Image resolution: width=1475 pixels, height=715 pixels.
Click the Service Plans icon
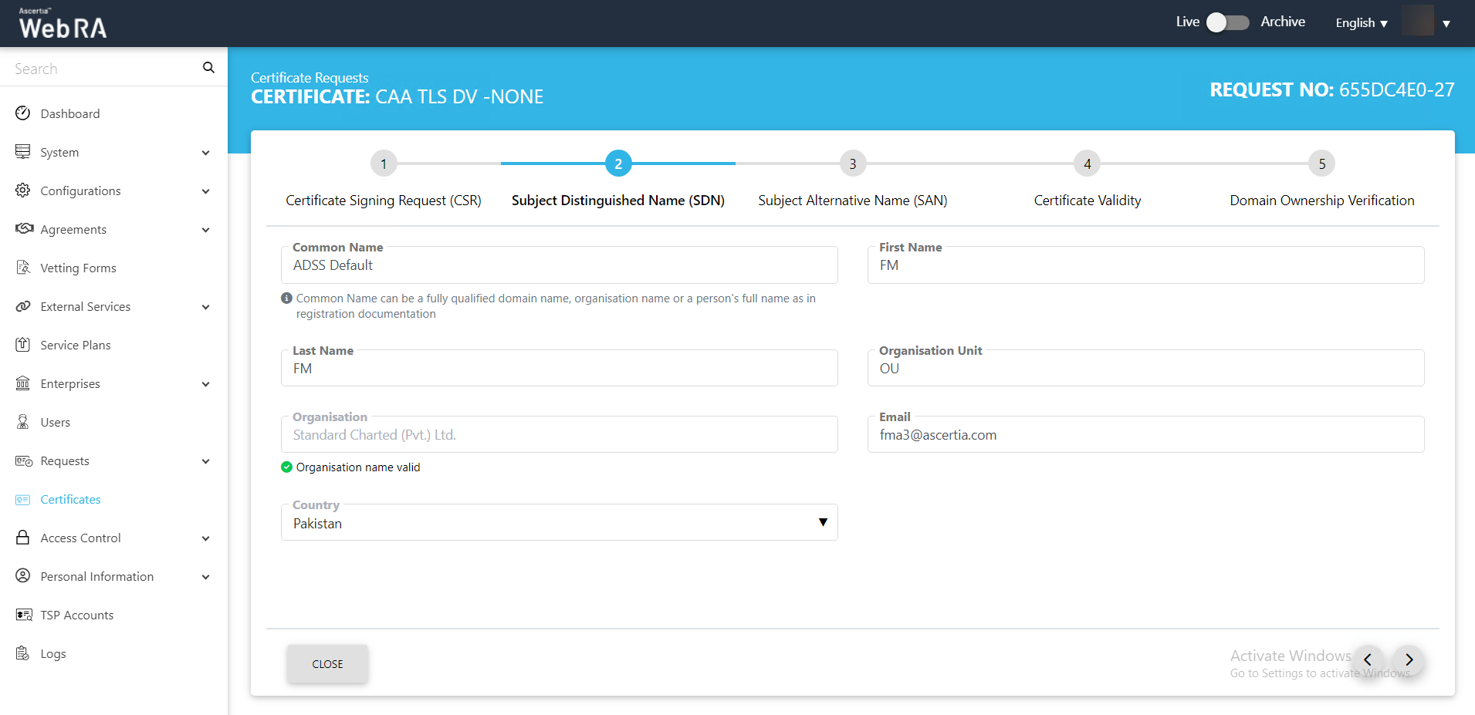tap(23, 345)
